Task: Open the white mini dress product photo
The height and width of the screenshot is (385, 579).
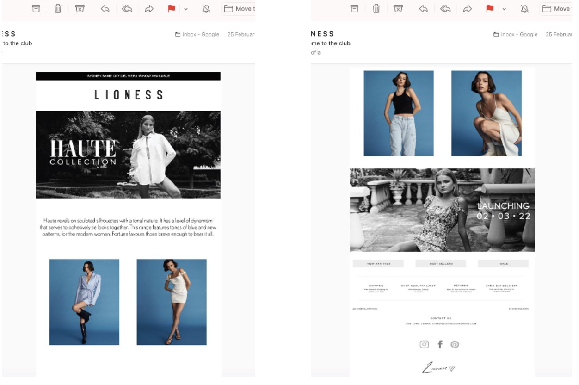Action: (172, 302)
